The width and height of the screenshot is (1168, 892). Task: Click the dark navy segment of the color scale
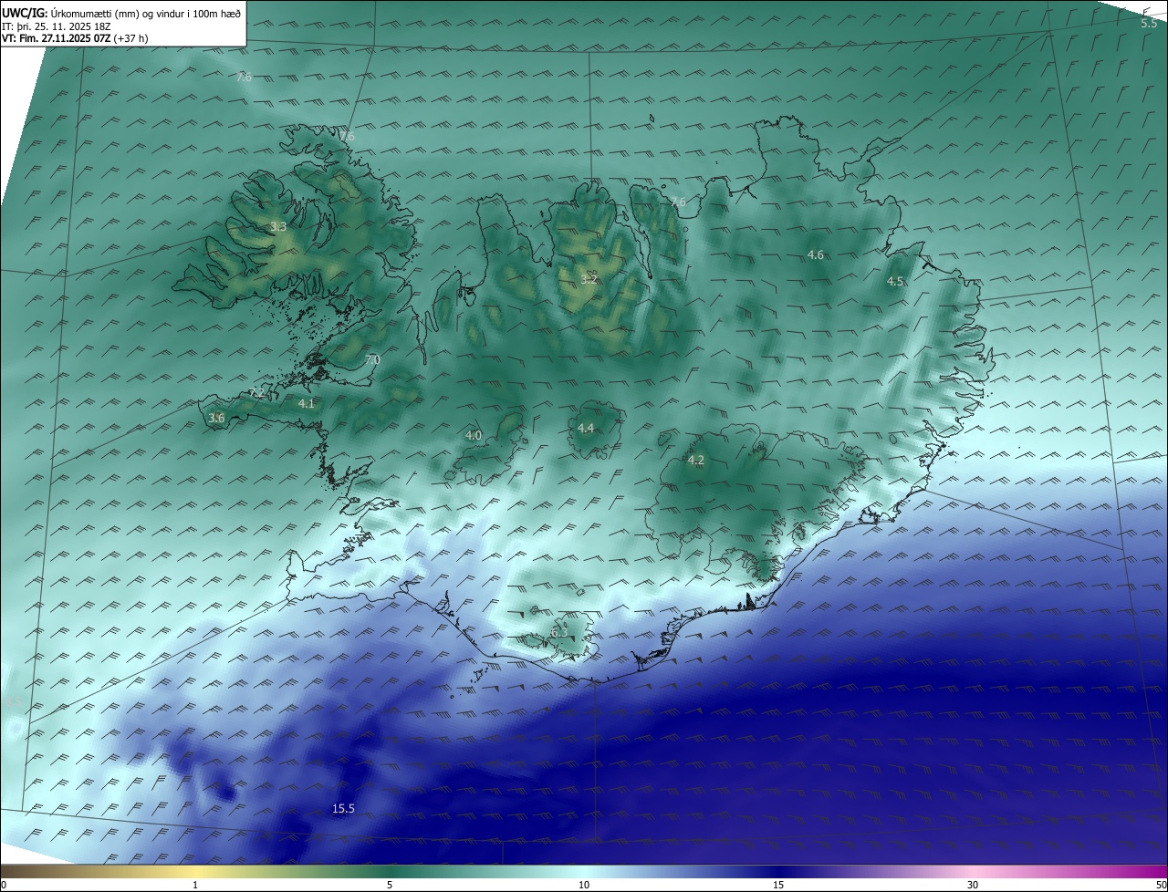[x=778, y=871]
